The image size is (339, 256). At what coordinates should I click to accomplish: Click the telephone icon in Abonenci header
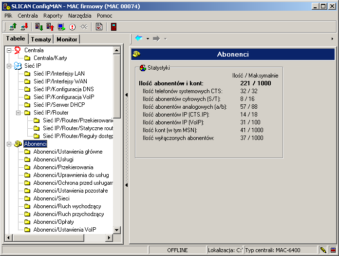click(136, 54)
